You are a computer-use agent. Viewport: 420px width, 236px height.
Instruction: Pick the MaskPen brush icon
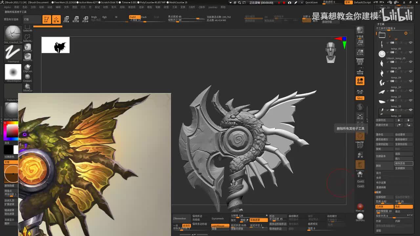pos(28,57)
